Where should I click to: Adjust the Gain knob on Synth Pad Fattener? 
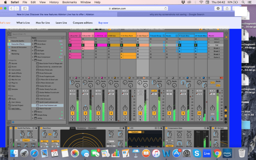[x=22, y=134]
